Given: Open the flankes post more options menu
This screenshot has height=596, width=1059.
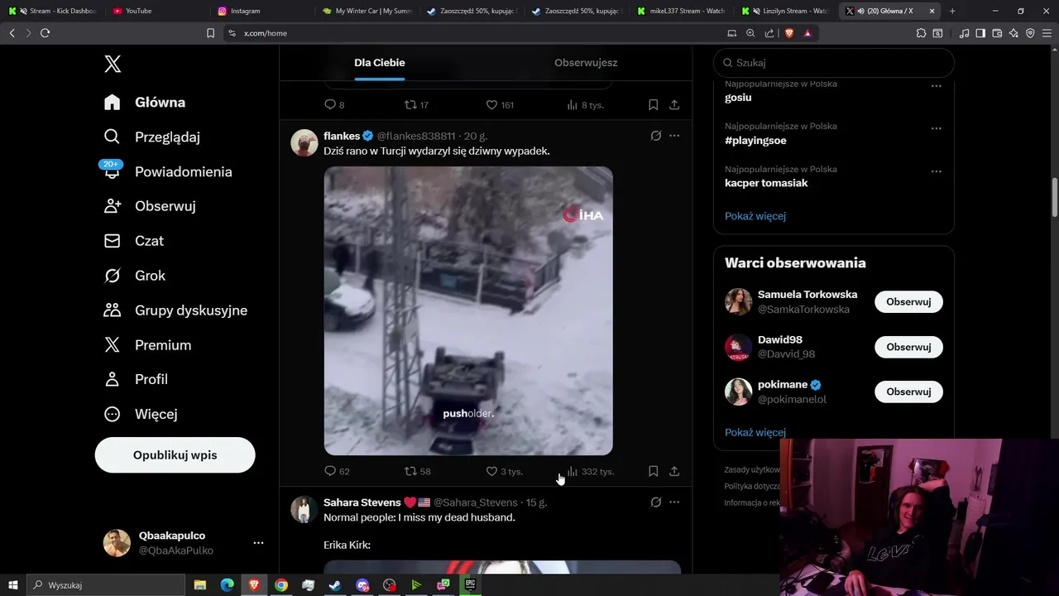Looking at the screenshot, I should point(674,136).
